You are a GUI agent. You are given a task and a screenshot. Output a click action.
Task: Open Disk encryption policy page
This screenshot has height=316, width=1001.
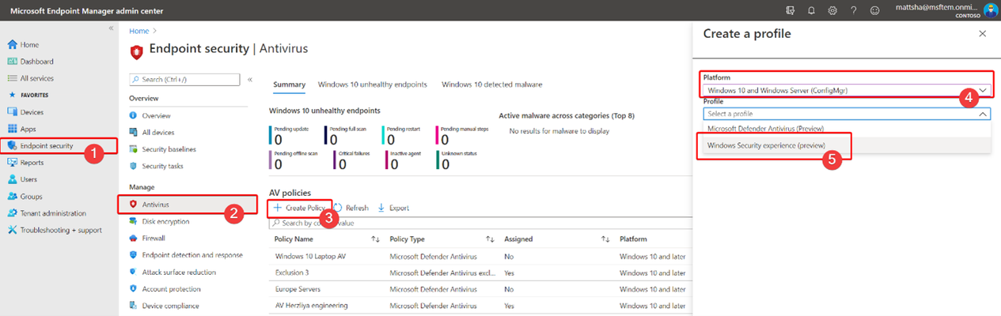pos(164,221)
